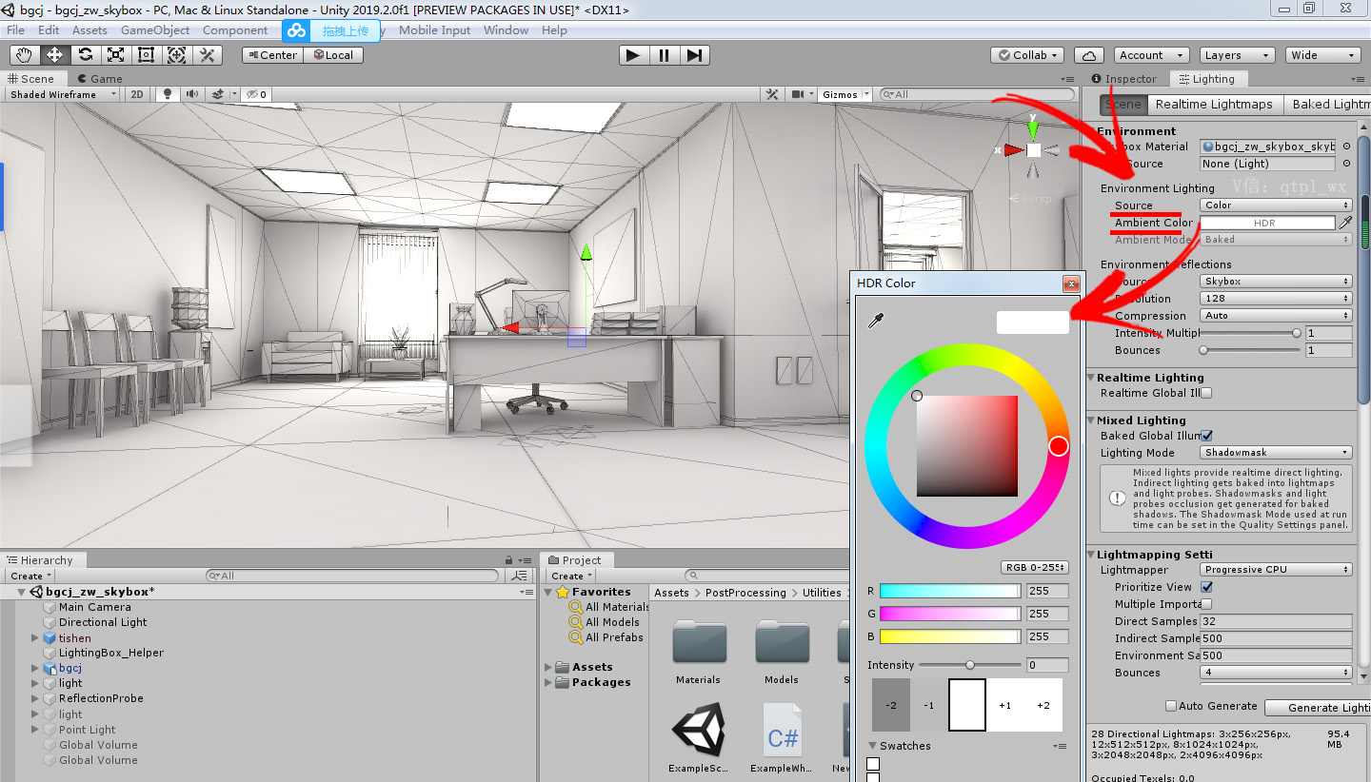Select the Rotate tool
The image size is (1371, 782).
pos(85,54)
